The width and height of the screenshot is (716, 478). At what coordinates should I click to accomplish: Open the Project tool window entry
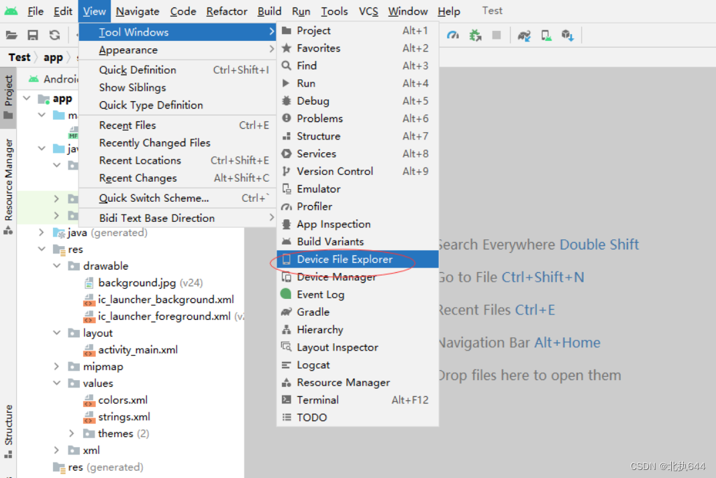[358, 31]
